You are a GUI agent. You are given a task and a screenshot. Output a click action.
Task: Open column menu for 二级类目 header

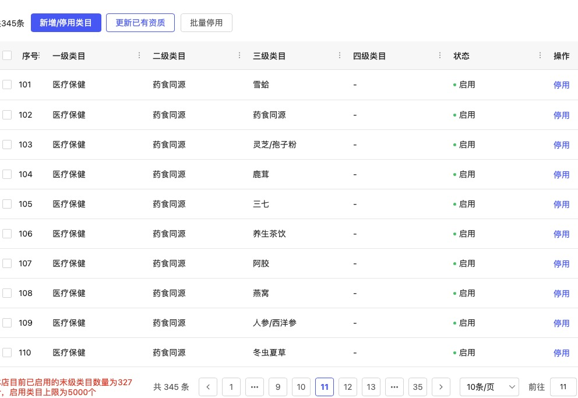pos(239,56)
